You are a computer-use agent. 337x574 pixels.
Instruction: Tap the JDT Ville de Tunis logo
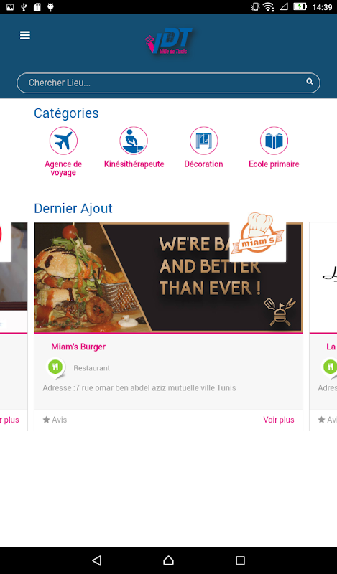(x=169, y=42)
